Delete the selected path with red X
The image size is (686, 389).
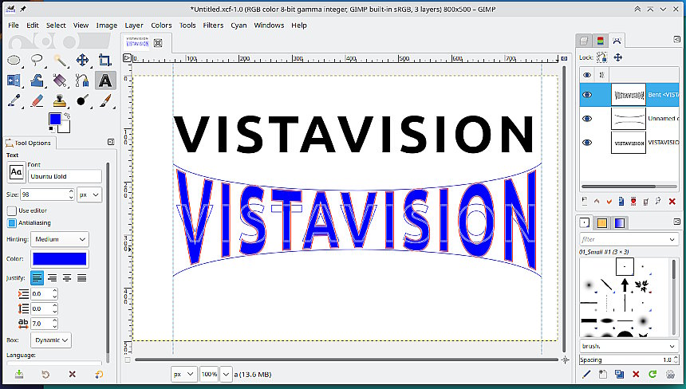[x=672, y=202]
